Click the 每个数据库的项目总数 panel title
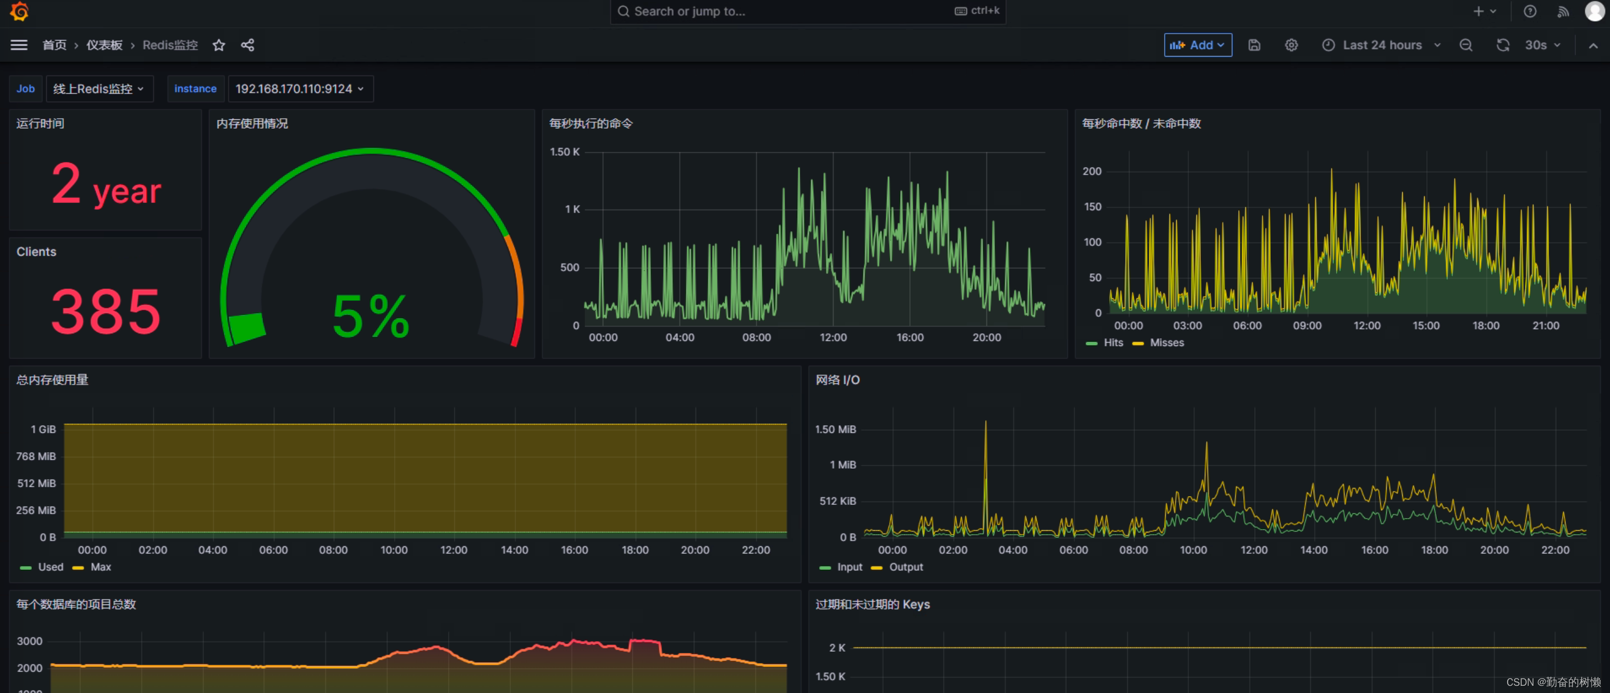 tap(76, 604)
